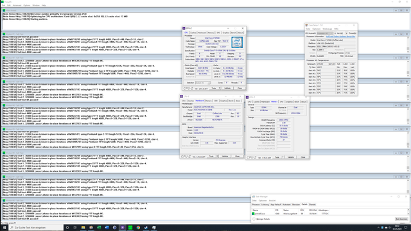Open Prime95 Help menu
The image size is (411, 231).
click(44, 5)
